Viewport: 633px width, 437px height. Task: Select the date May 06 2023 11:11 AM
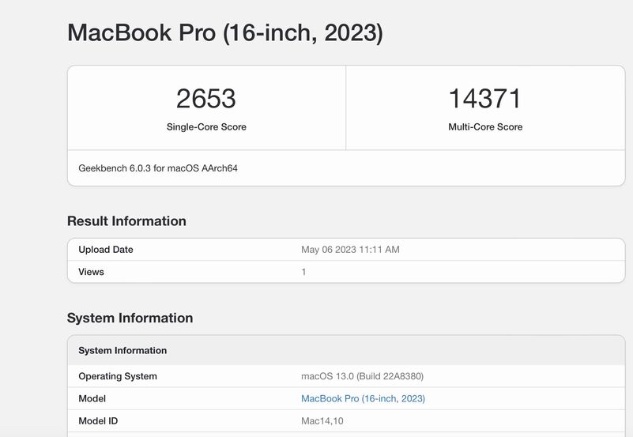(x=350, y=250)
